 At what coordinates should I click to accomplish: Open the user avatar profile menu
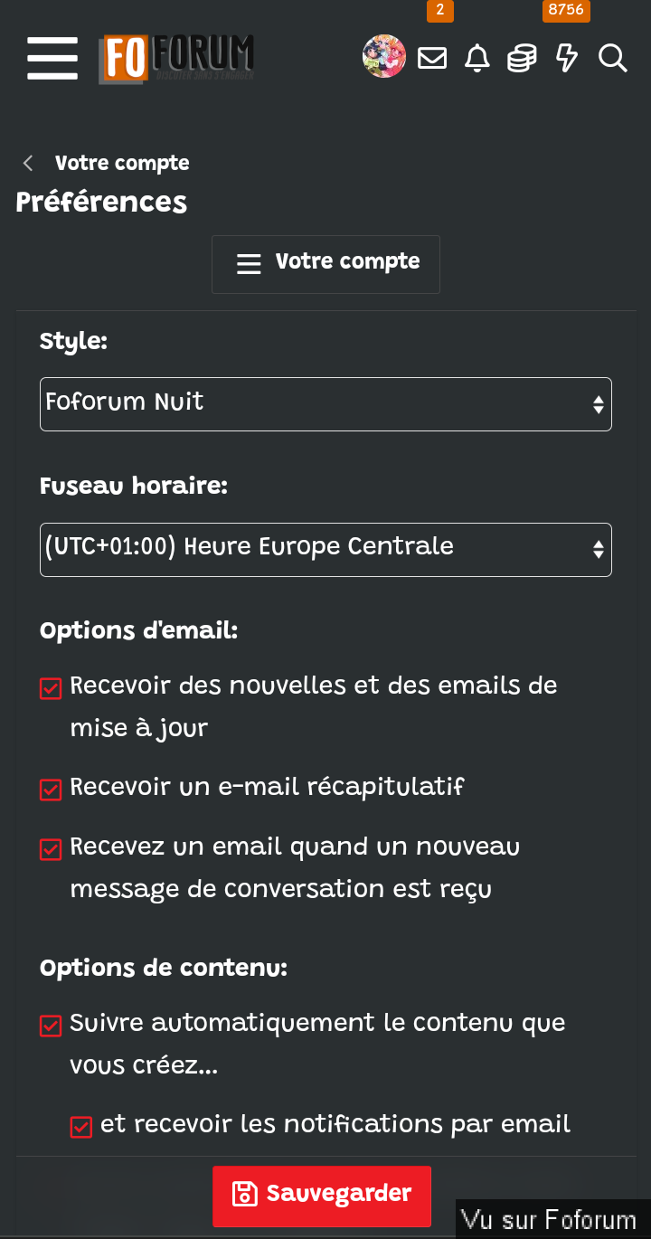(384, 57)
